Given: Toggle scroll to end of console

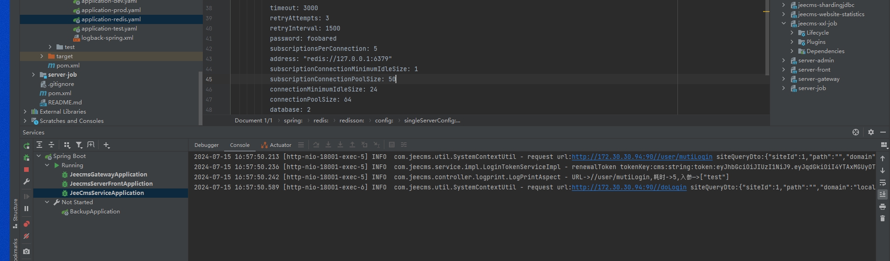Looking at the screenshot, I should tap(883, 194).
